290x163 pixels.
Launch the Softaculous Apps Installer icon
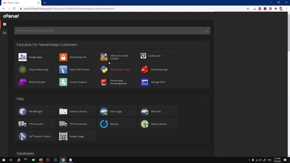(104, 57)
